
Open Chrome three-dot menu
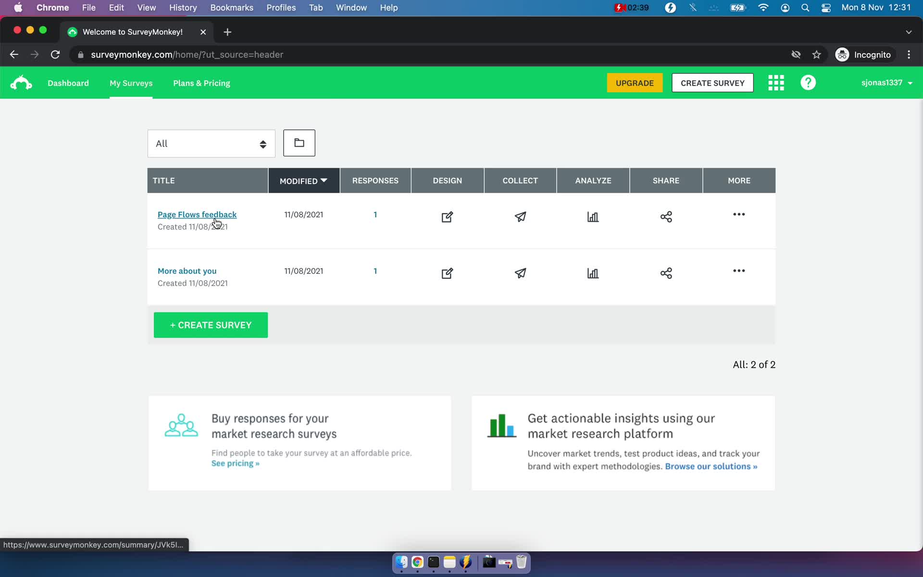[909, 54]
